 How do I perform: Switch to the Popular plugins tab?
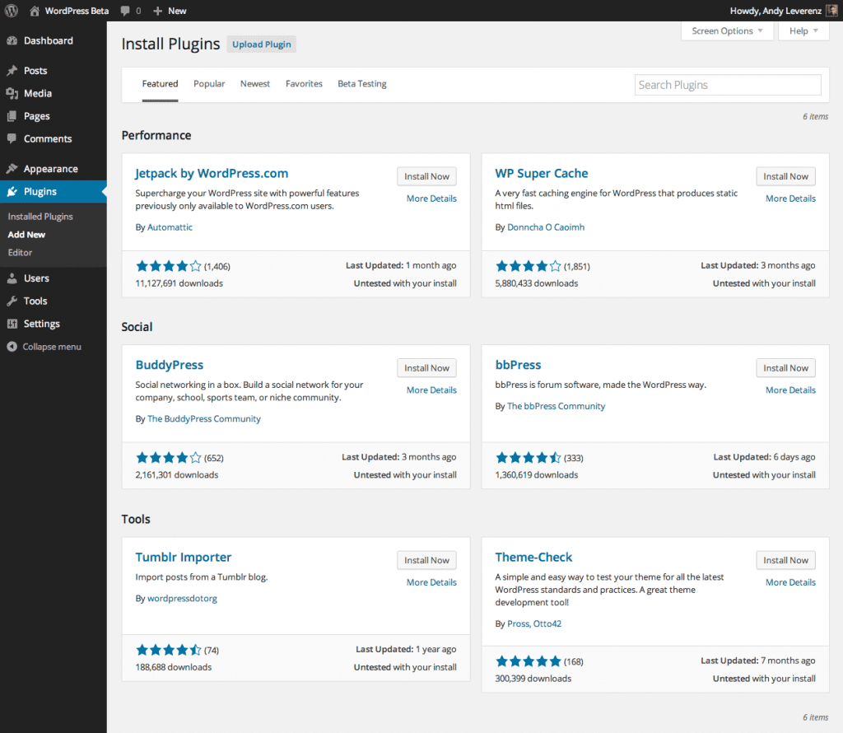point(209,83)
